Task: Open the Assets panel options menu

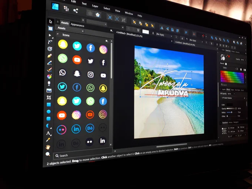Action: (x=111, y=30)
